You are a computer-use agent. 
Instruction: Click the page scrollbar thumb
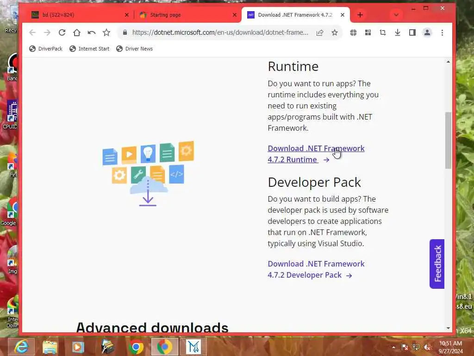pyautogui.click(x=448, y=140)
